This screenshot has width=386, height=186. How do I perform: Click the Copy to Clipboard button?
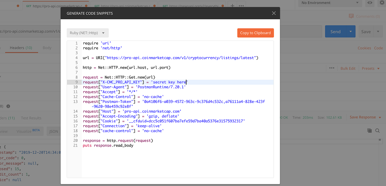[x=255, y=33]
